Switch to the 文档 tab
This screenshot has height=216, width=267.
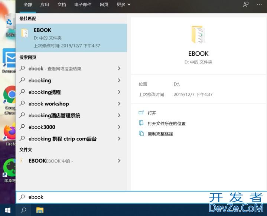coord(62,5)
